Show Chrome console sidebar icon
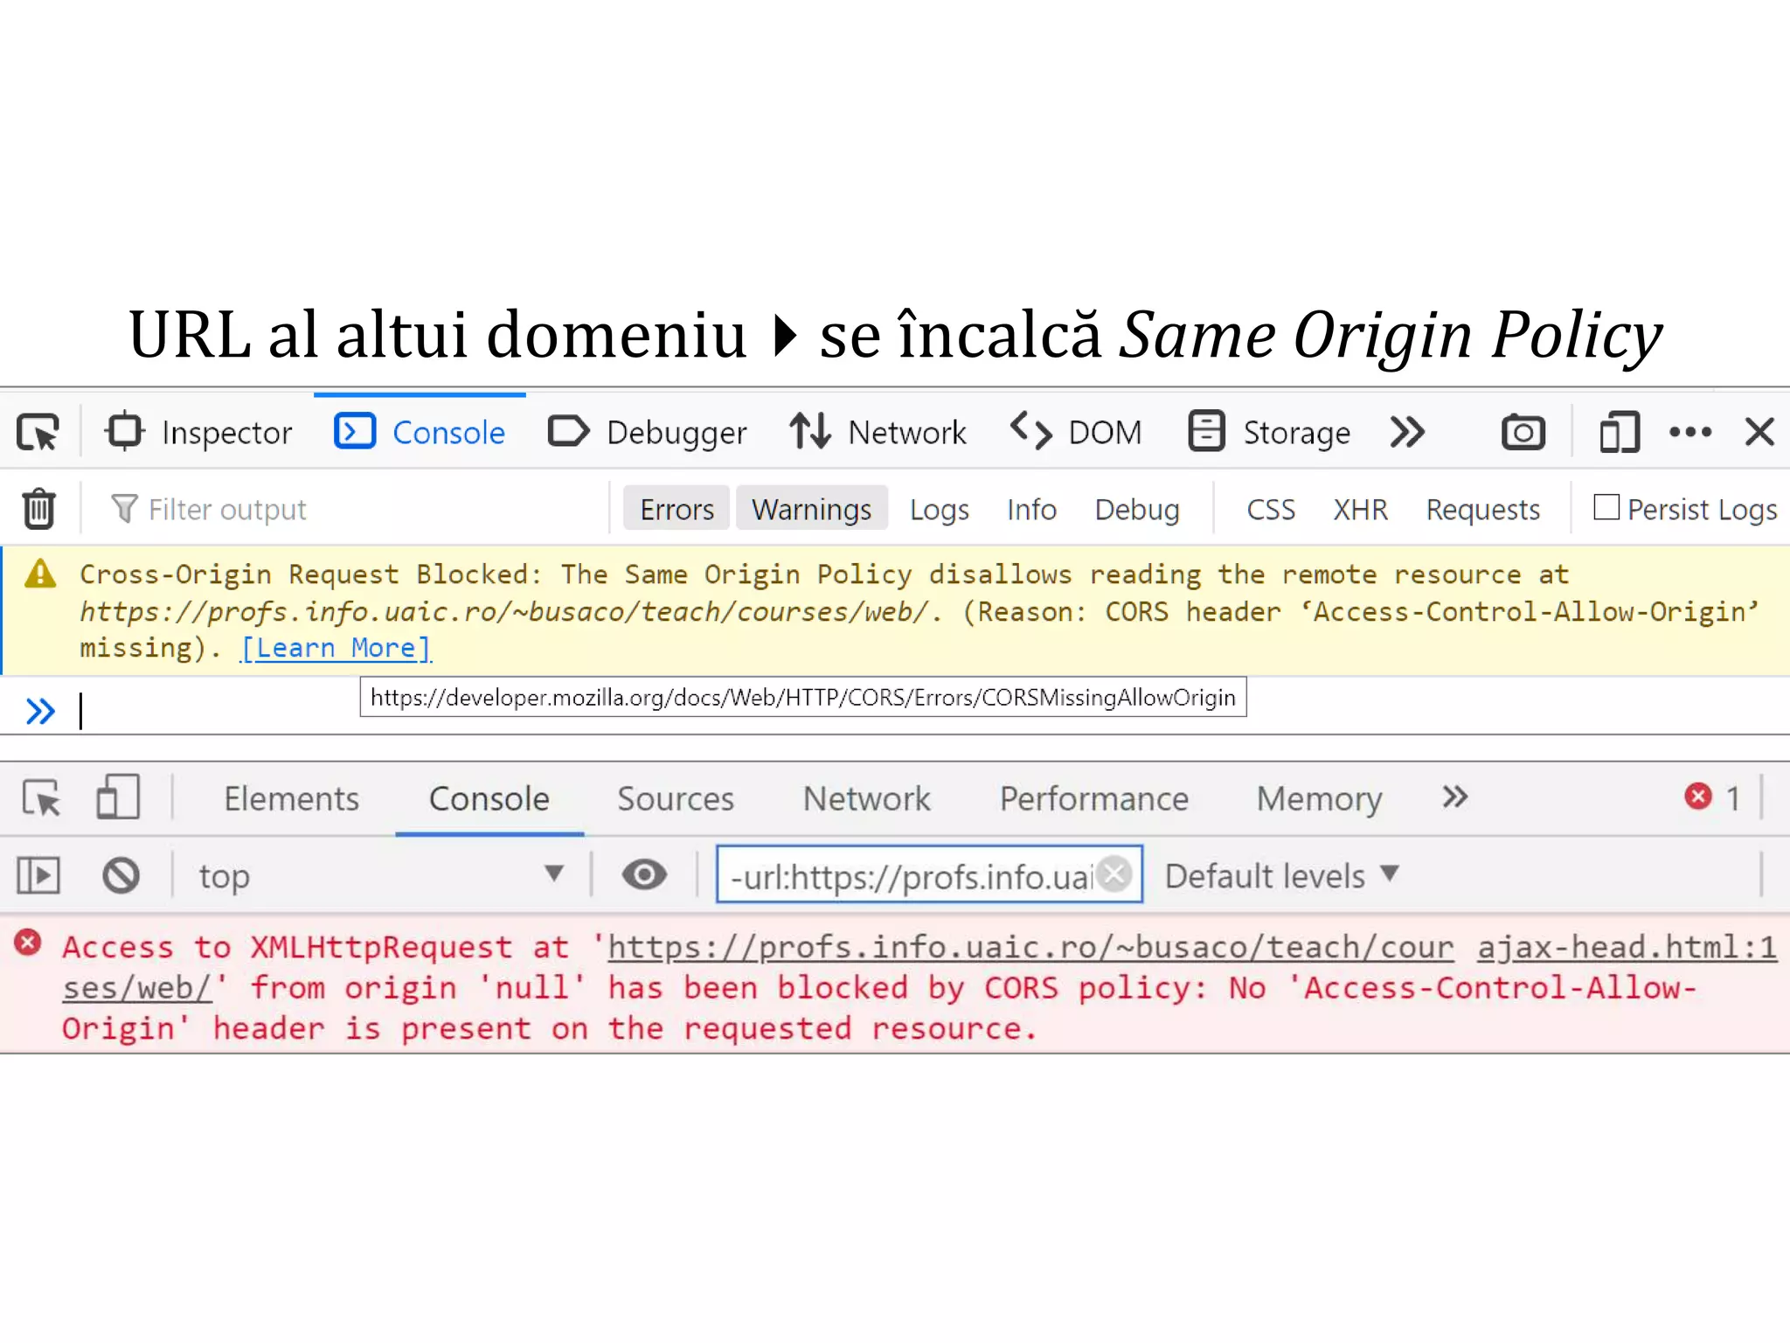 click(x=38, y=875)
